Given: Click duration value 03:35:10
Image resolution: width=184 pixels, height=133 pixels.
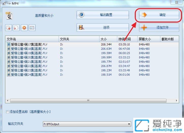Looking at the screenshot, I should (x=124, y=44).
